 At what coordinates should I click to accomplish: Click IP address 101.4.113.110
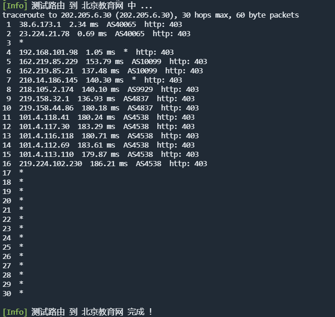46,155
